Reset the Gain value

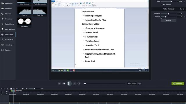[184, 1]
